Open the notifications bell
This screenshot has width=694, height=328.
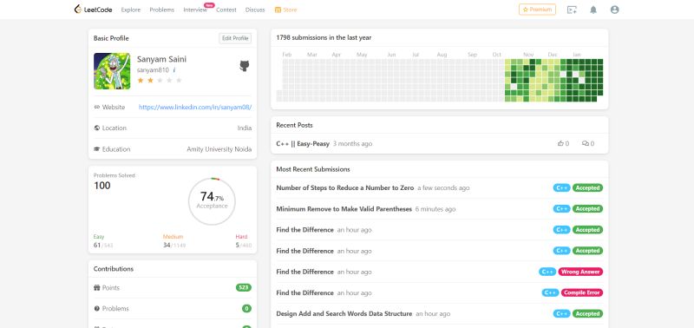(x=593, y=10)
